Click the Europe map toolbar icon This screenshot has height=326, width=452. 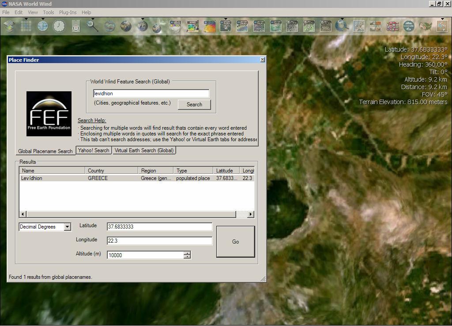coord(359,26)
